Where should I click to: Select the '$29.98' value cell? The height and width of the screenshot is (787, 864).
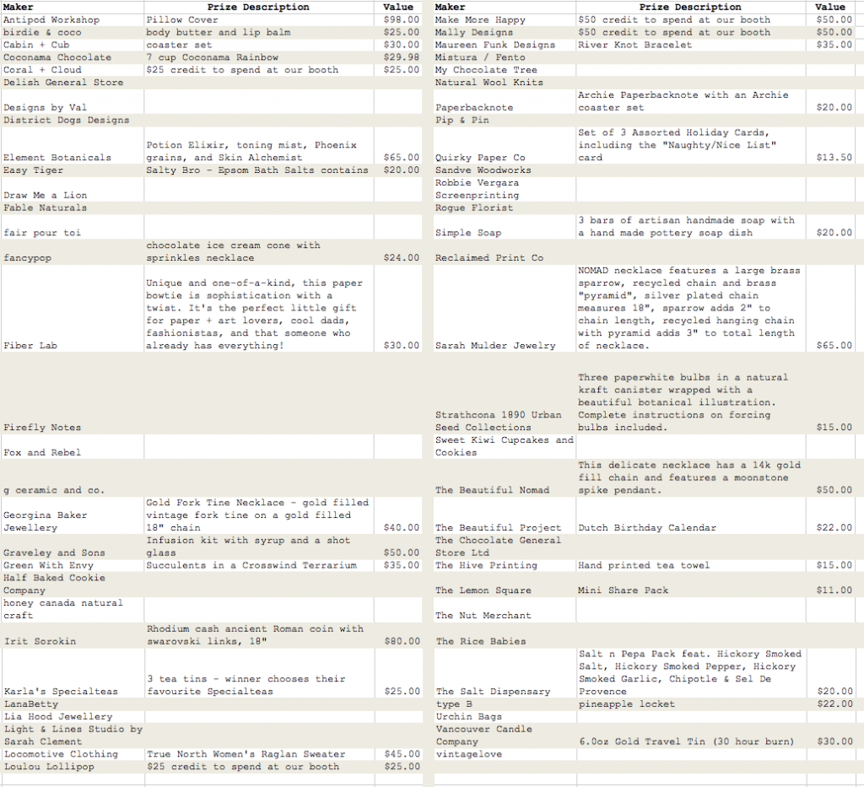[398, 57]
